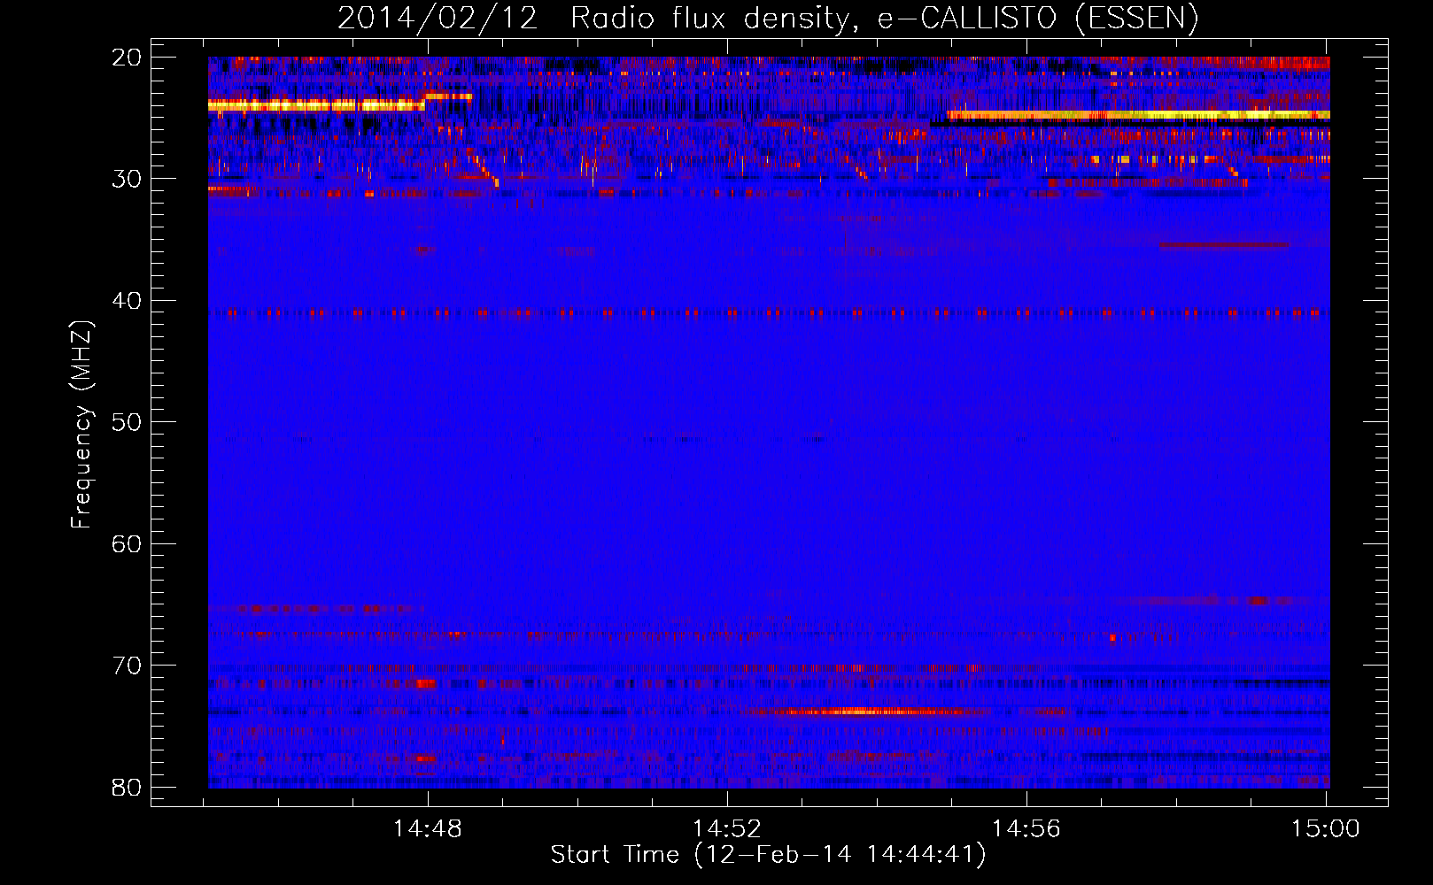Click the time tick label '14:56'
1433x885 pixels.
(1026, 829)
